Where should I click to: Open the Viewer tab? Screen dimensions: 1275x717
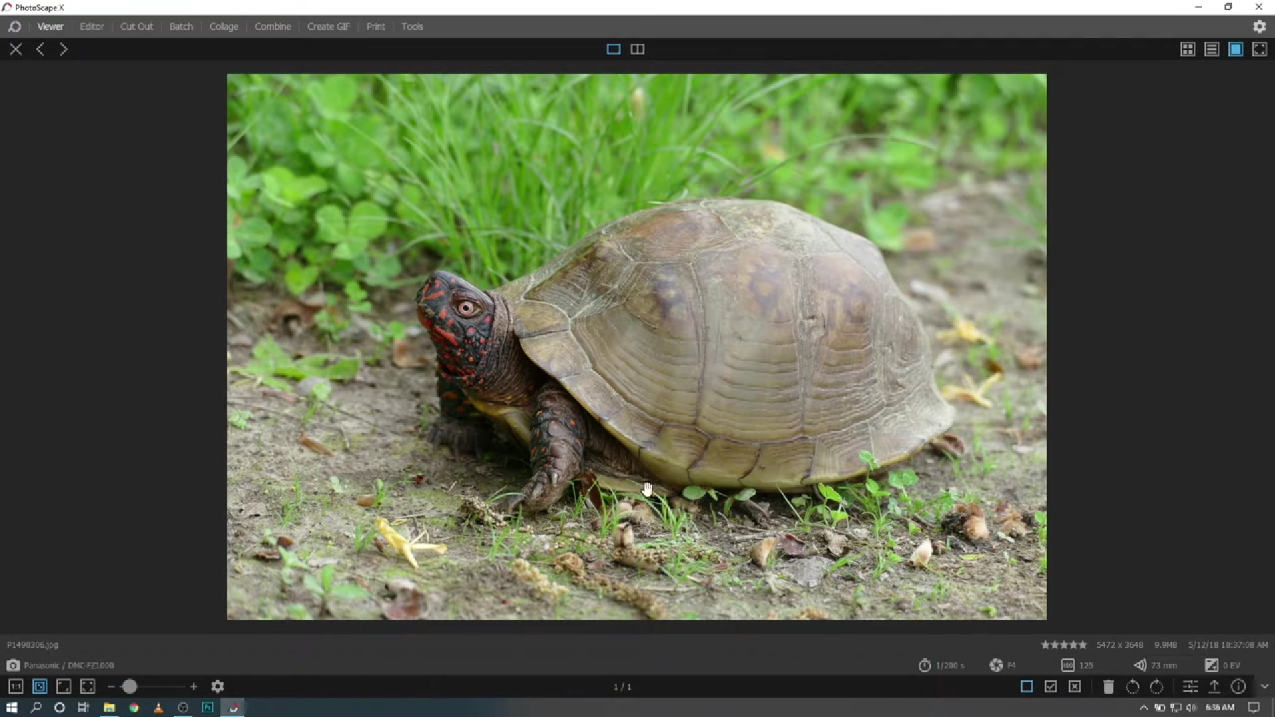tap(50, 27)
